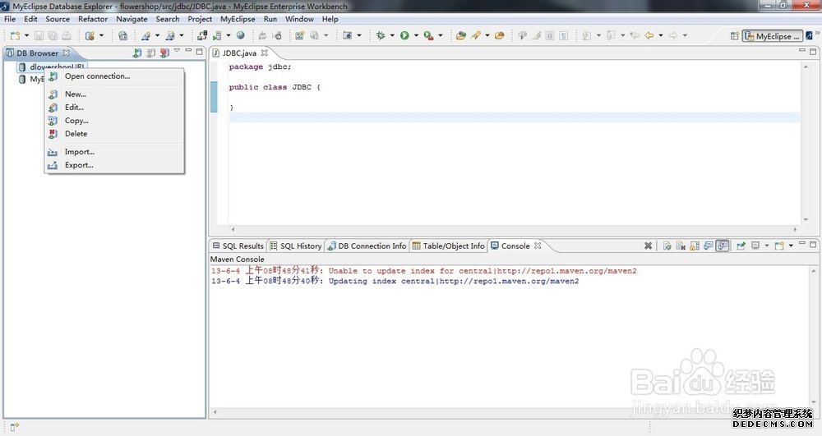Click the Open Perspective icon
The height and width of the screenshot is (436, 822).
pyautogui.click(x=734, y=36)
